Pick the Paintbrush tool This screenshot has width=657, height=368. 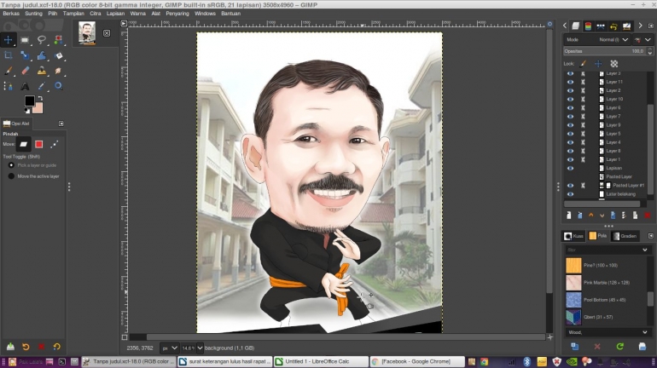tap(9, 71)
